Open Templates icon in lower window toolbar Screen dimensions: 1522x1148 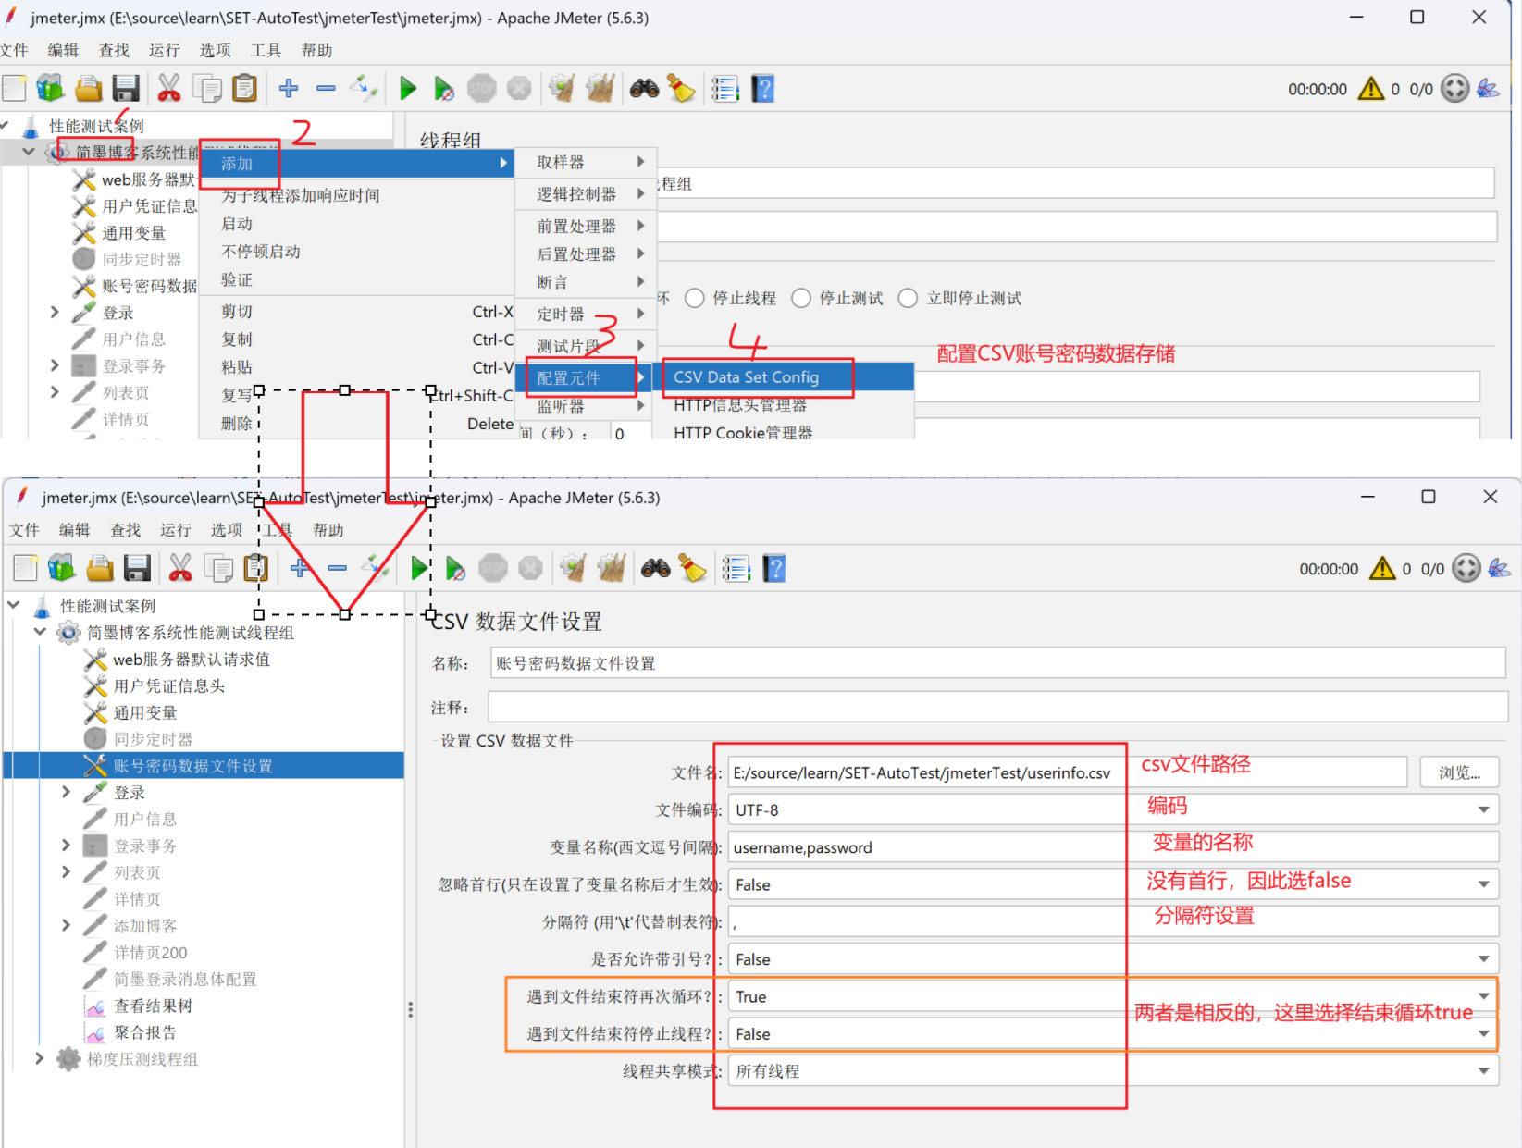tap(61, 568)
